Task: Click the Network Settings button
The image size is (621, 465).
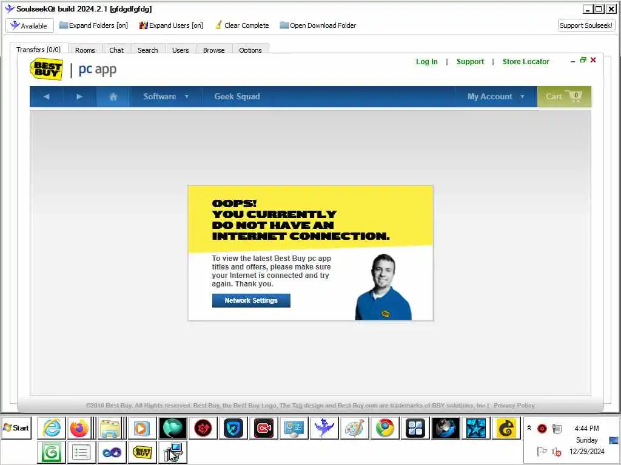Action: [251, 300]
